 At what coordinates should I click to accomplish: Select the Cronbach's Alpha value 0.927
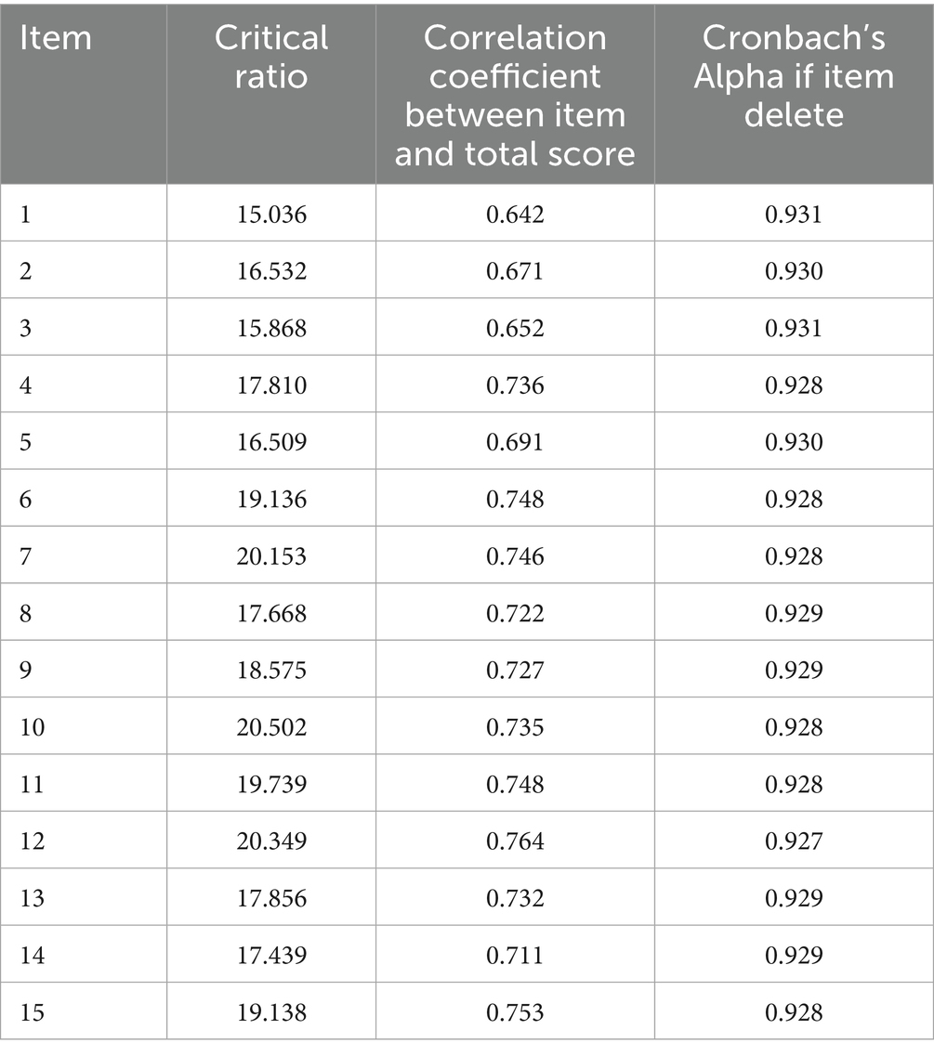(x=794, y=841)
